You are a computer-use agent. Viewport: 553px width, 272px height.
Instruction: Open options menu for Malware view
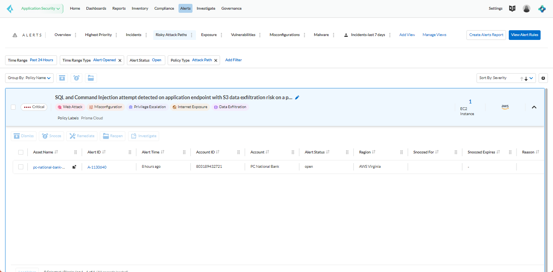[x=333, y=35]
